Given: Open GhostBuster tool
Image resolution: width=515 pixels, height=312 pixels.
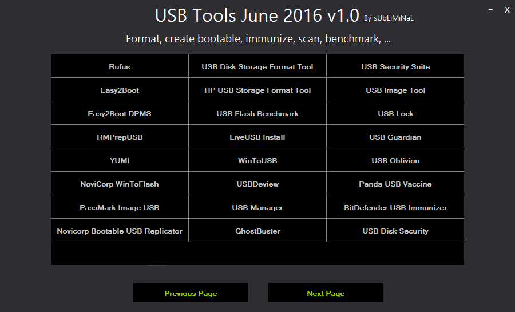Looking at the screenshot, I should tap(257, 231).
